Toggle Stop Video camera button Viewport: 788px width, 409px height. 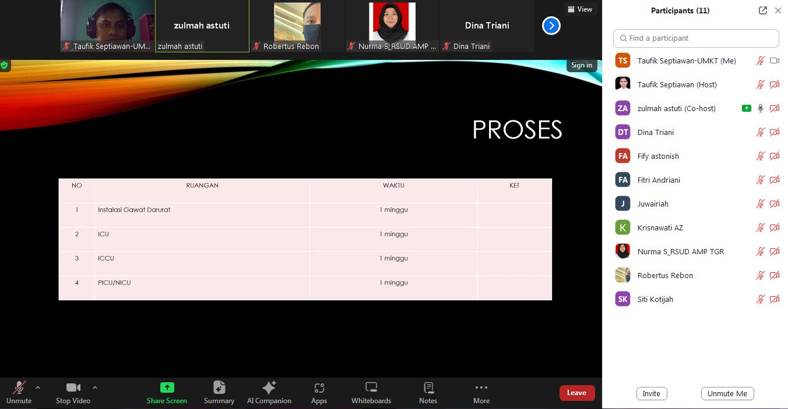coord(73,393)
